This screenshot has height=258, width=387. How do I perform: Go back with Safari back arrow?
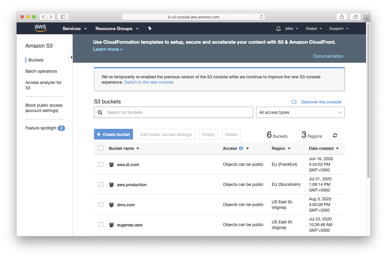pos(43,17)
